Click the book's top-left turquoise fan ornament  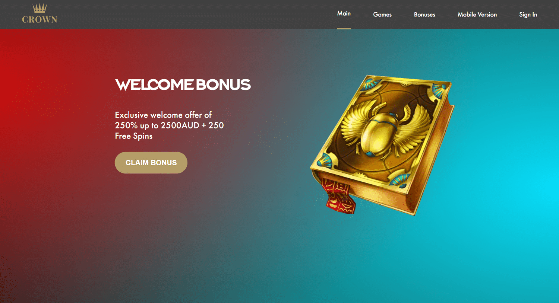tap(370, 84)
